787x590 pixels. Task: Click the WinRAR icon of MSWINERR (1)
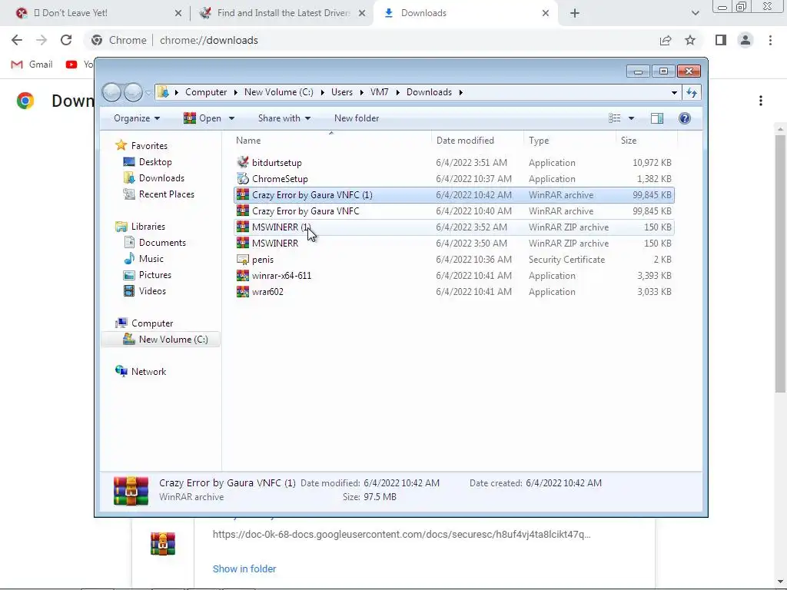[243, 227]
